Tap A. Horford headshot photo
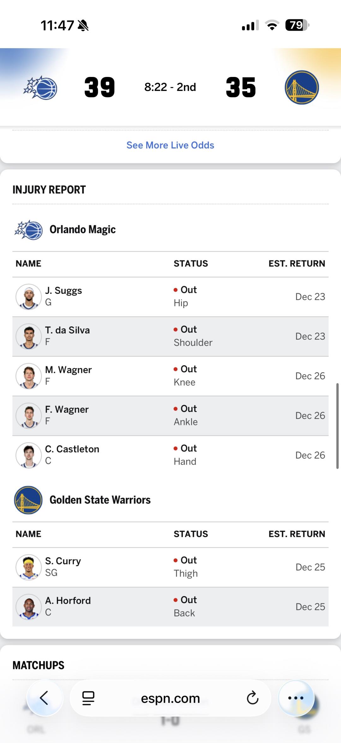Image resolution: width=341 pixels, height=743 pixels. (29, 607)
